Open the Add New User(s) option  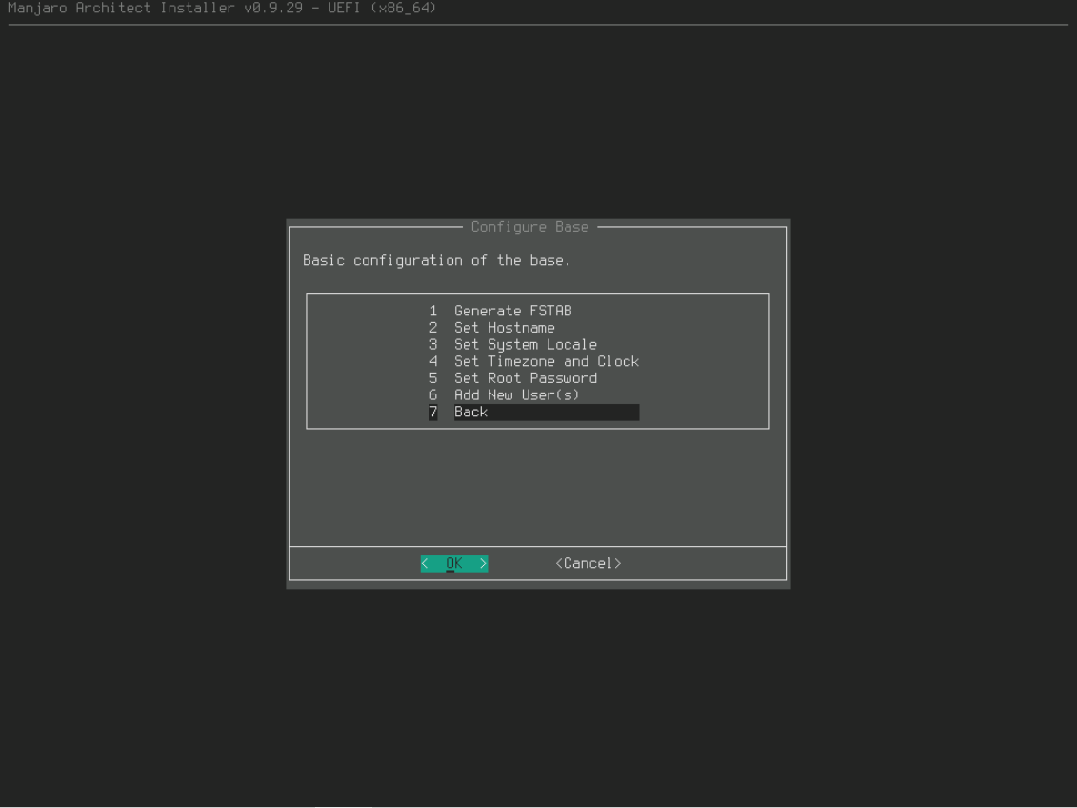click(516, 394)
